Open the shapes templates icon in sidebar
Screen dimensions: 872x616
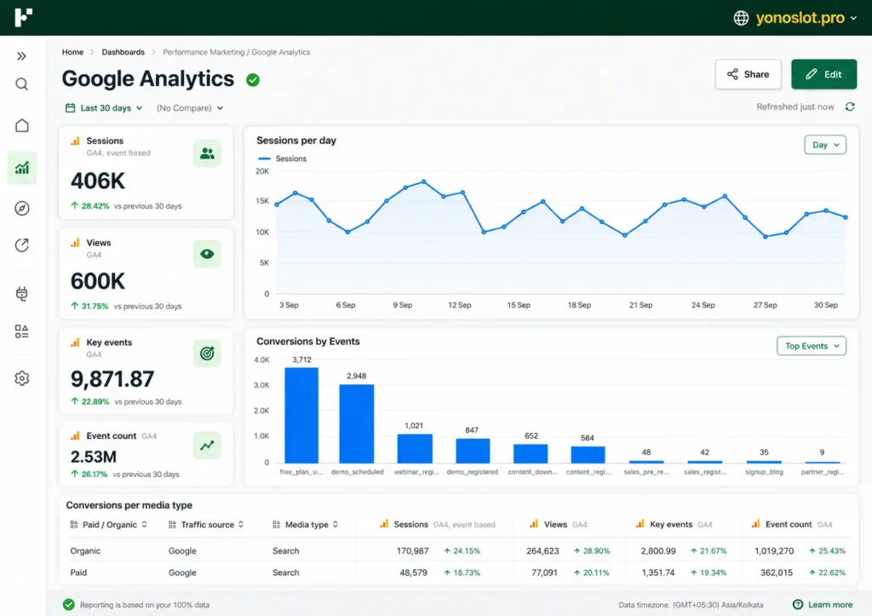[21, 331]
